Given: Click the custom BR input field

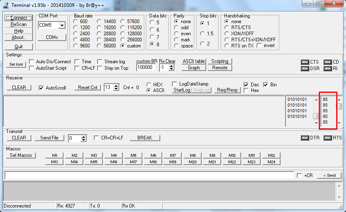Looking at the screenshot, I should point(146,68).
